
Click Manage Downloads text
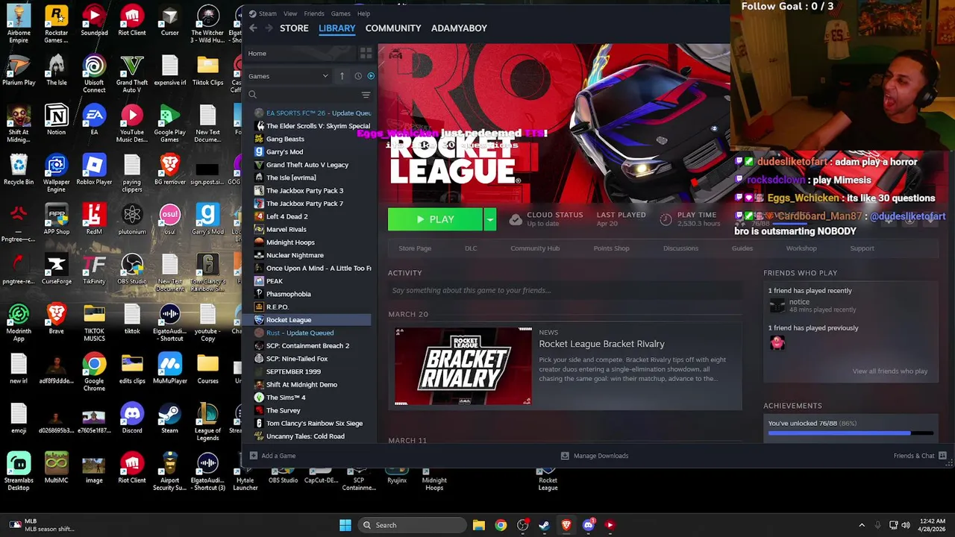601,456
